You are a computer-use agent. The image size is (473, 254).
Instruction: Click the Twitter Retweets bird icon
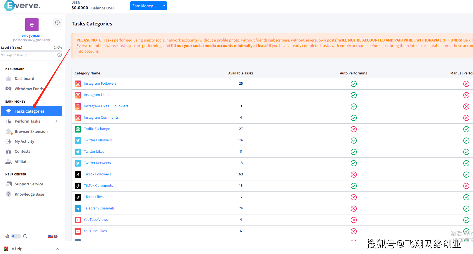click(78, 163)
